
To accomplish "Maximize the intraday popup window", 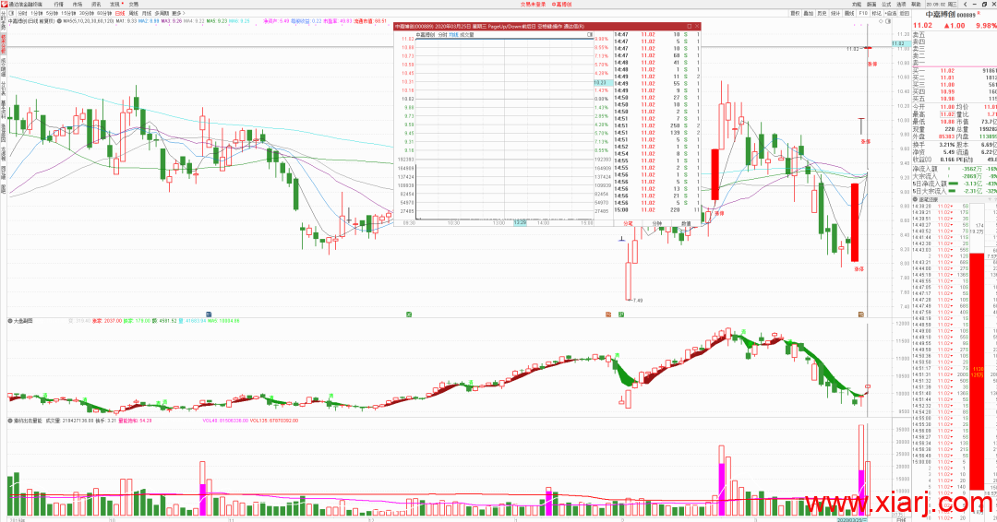I will pyautogui.click(x=689, y=26).
